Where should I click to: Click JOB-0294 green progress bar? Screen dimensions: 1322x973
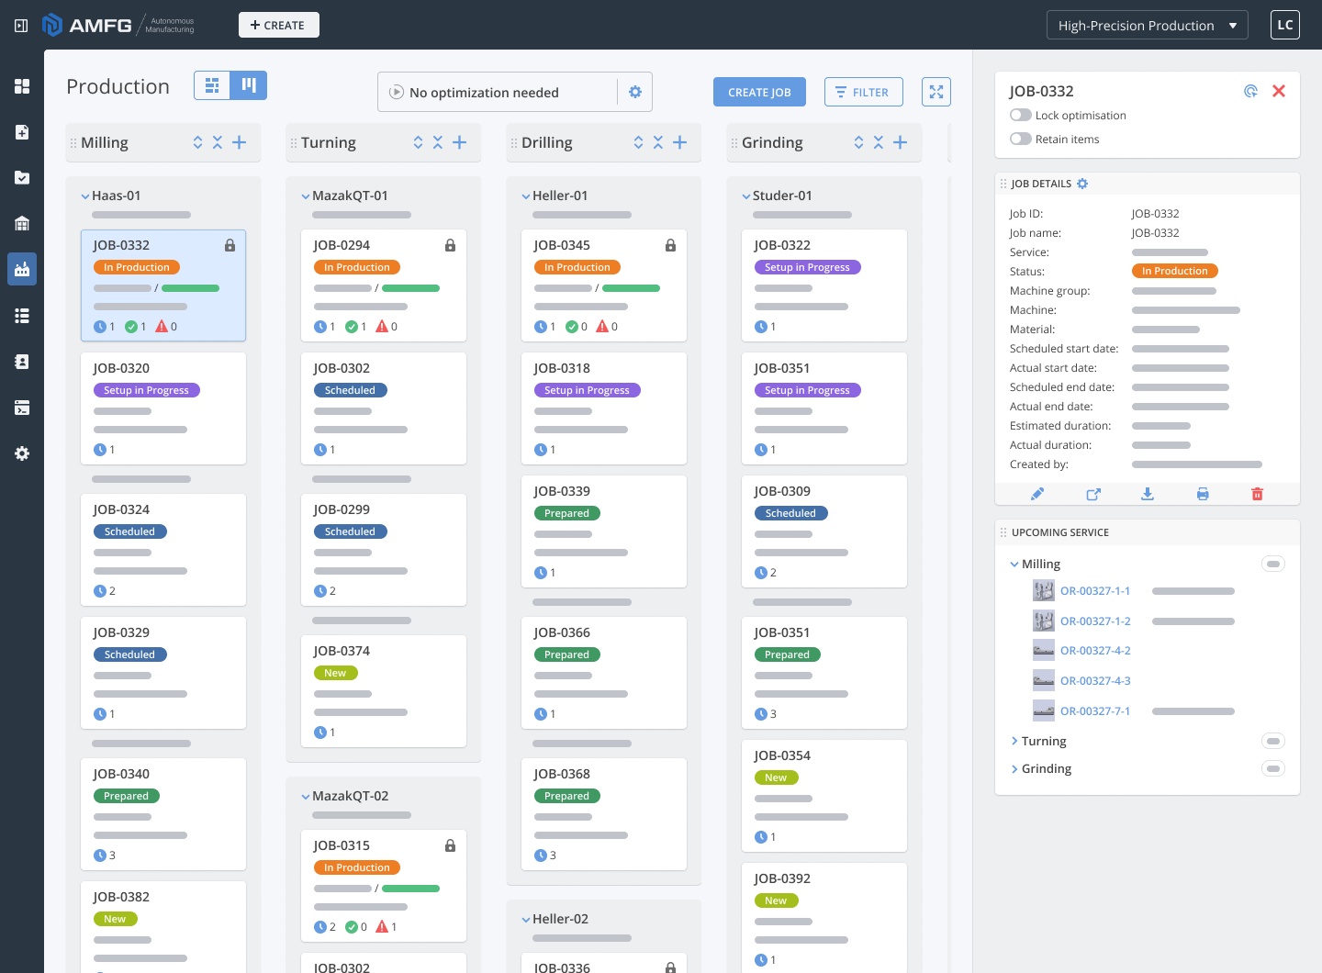(x=410, y=288)
